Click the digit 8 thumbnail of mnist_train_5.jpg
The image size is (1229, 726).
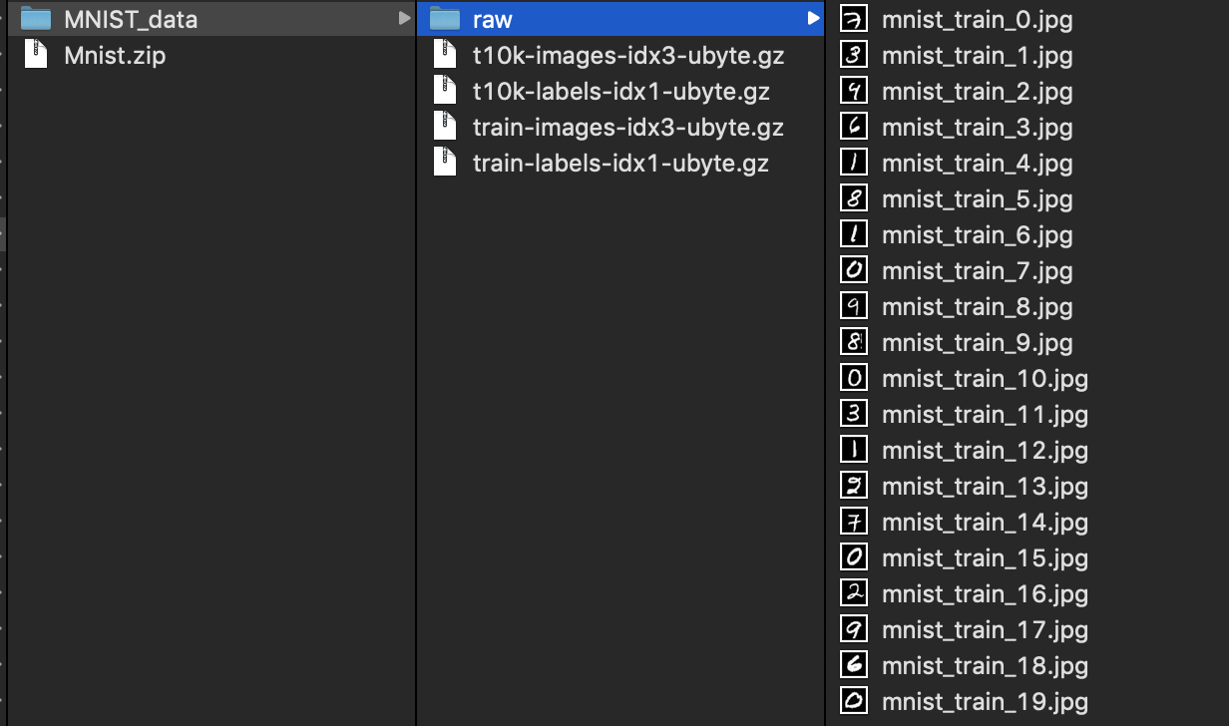point(853,198)
